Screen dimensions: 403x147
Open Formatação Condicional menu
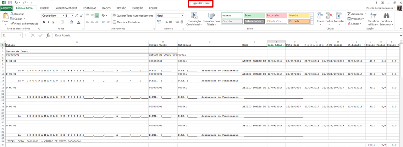(x=194, y=19)
